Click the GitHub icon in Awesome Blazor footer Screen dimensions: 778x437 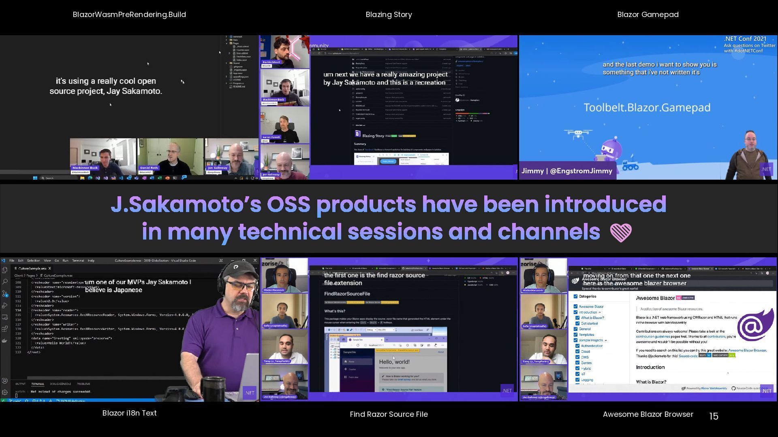[733, 388]
